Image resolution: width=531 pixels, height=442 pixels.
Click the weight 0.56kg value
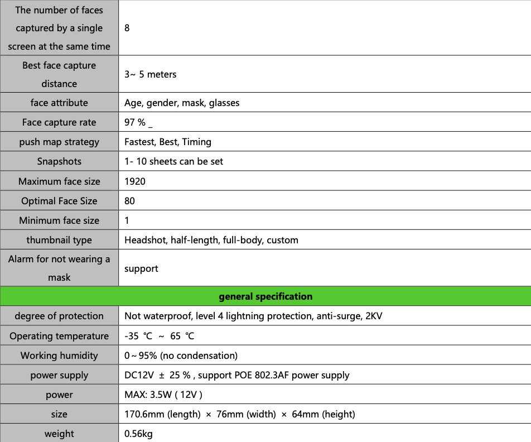138,434
